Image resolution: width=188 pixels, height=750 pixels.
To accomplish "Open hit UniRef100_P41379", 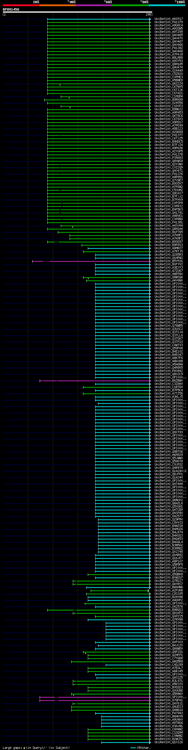I will tap(169, 22).
